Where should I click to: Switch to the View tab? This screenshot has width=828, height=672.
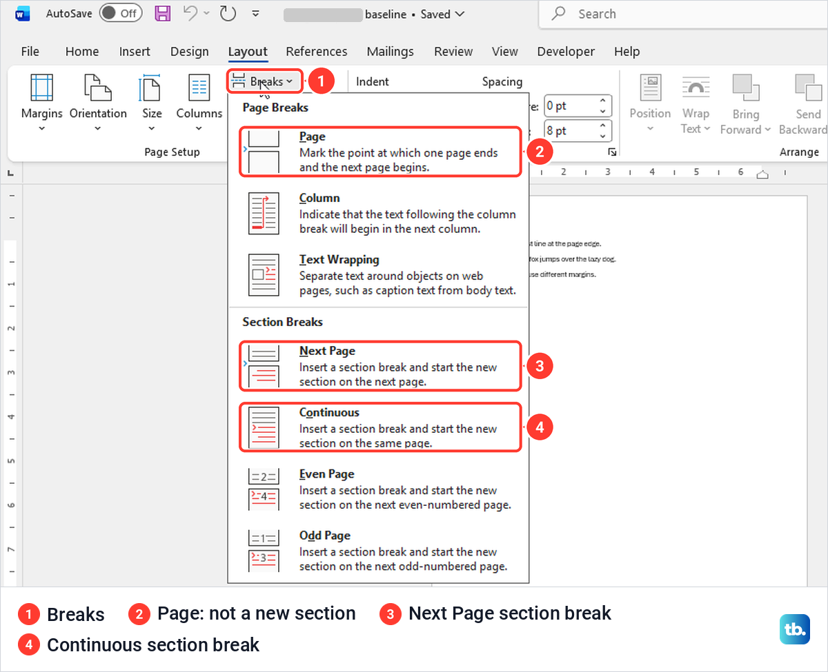tap(505, 52)
